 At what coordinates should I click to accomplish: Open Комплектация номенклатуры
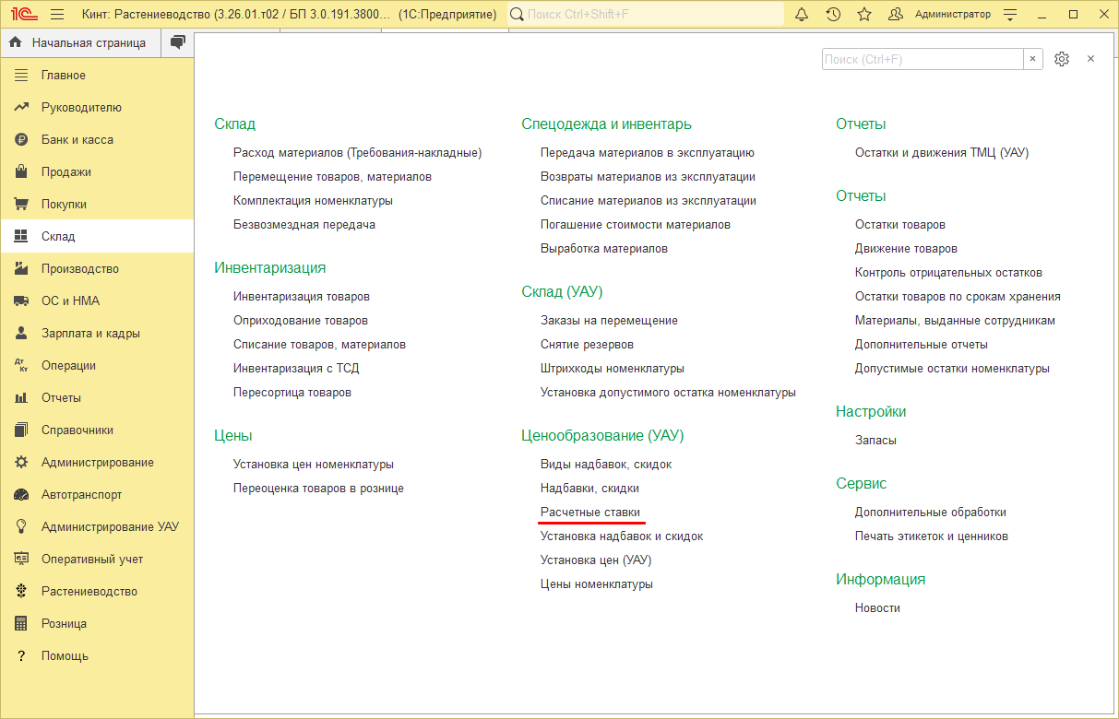pyautogui.click(x=313, y=201)
